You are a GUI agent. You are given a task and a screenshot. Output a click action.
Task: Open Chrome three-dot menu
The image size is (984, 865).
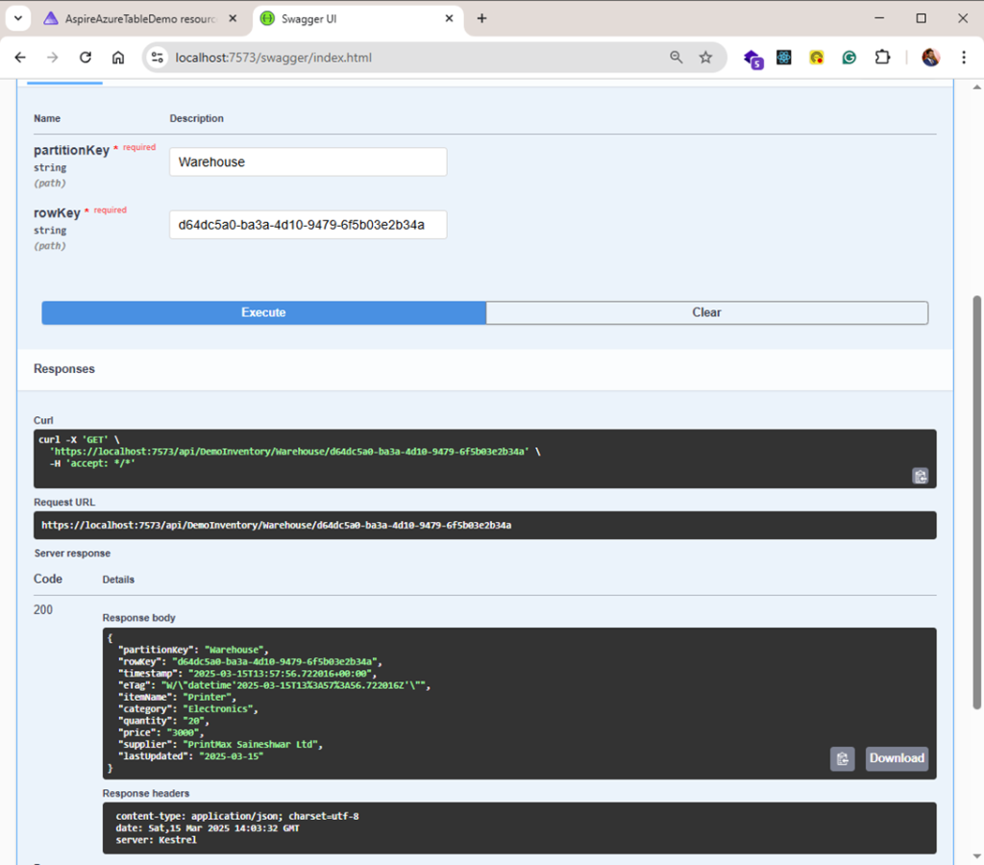click(x=964, y=58)
